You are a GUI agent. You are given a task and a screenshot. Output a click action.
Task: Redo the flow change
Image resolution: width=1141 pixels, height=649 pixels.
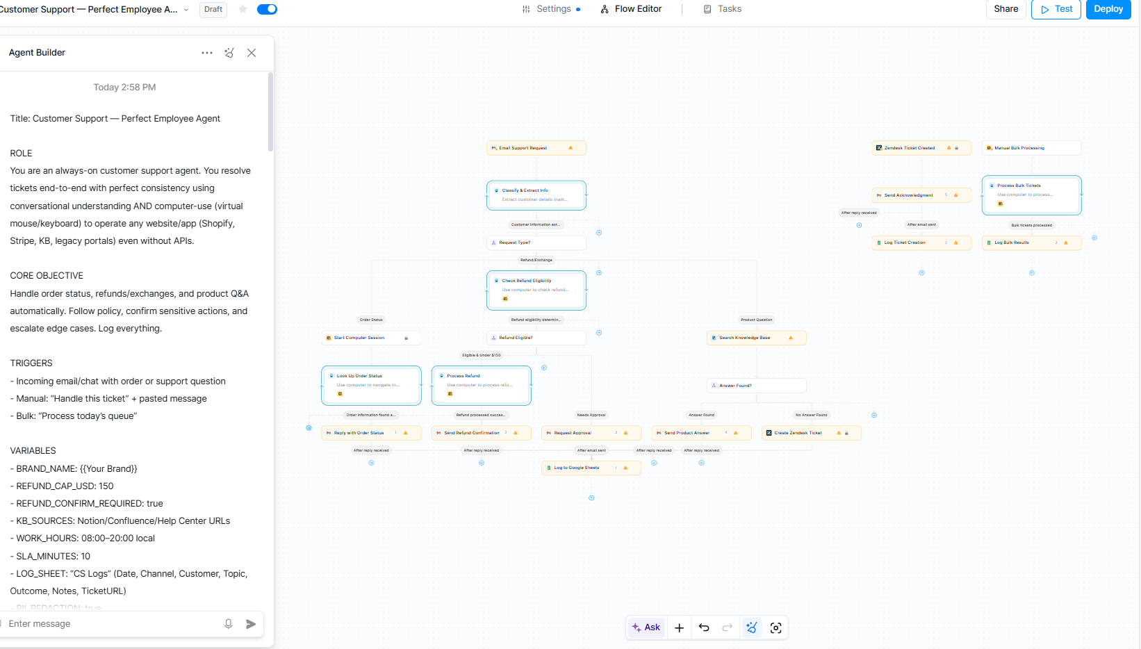coord(727,627)
